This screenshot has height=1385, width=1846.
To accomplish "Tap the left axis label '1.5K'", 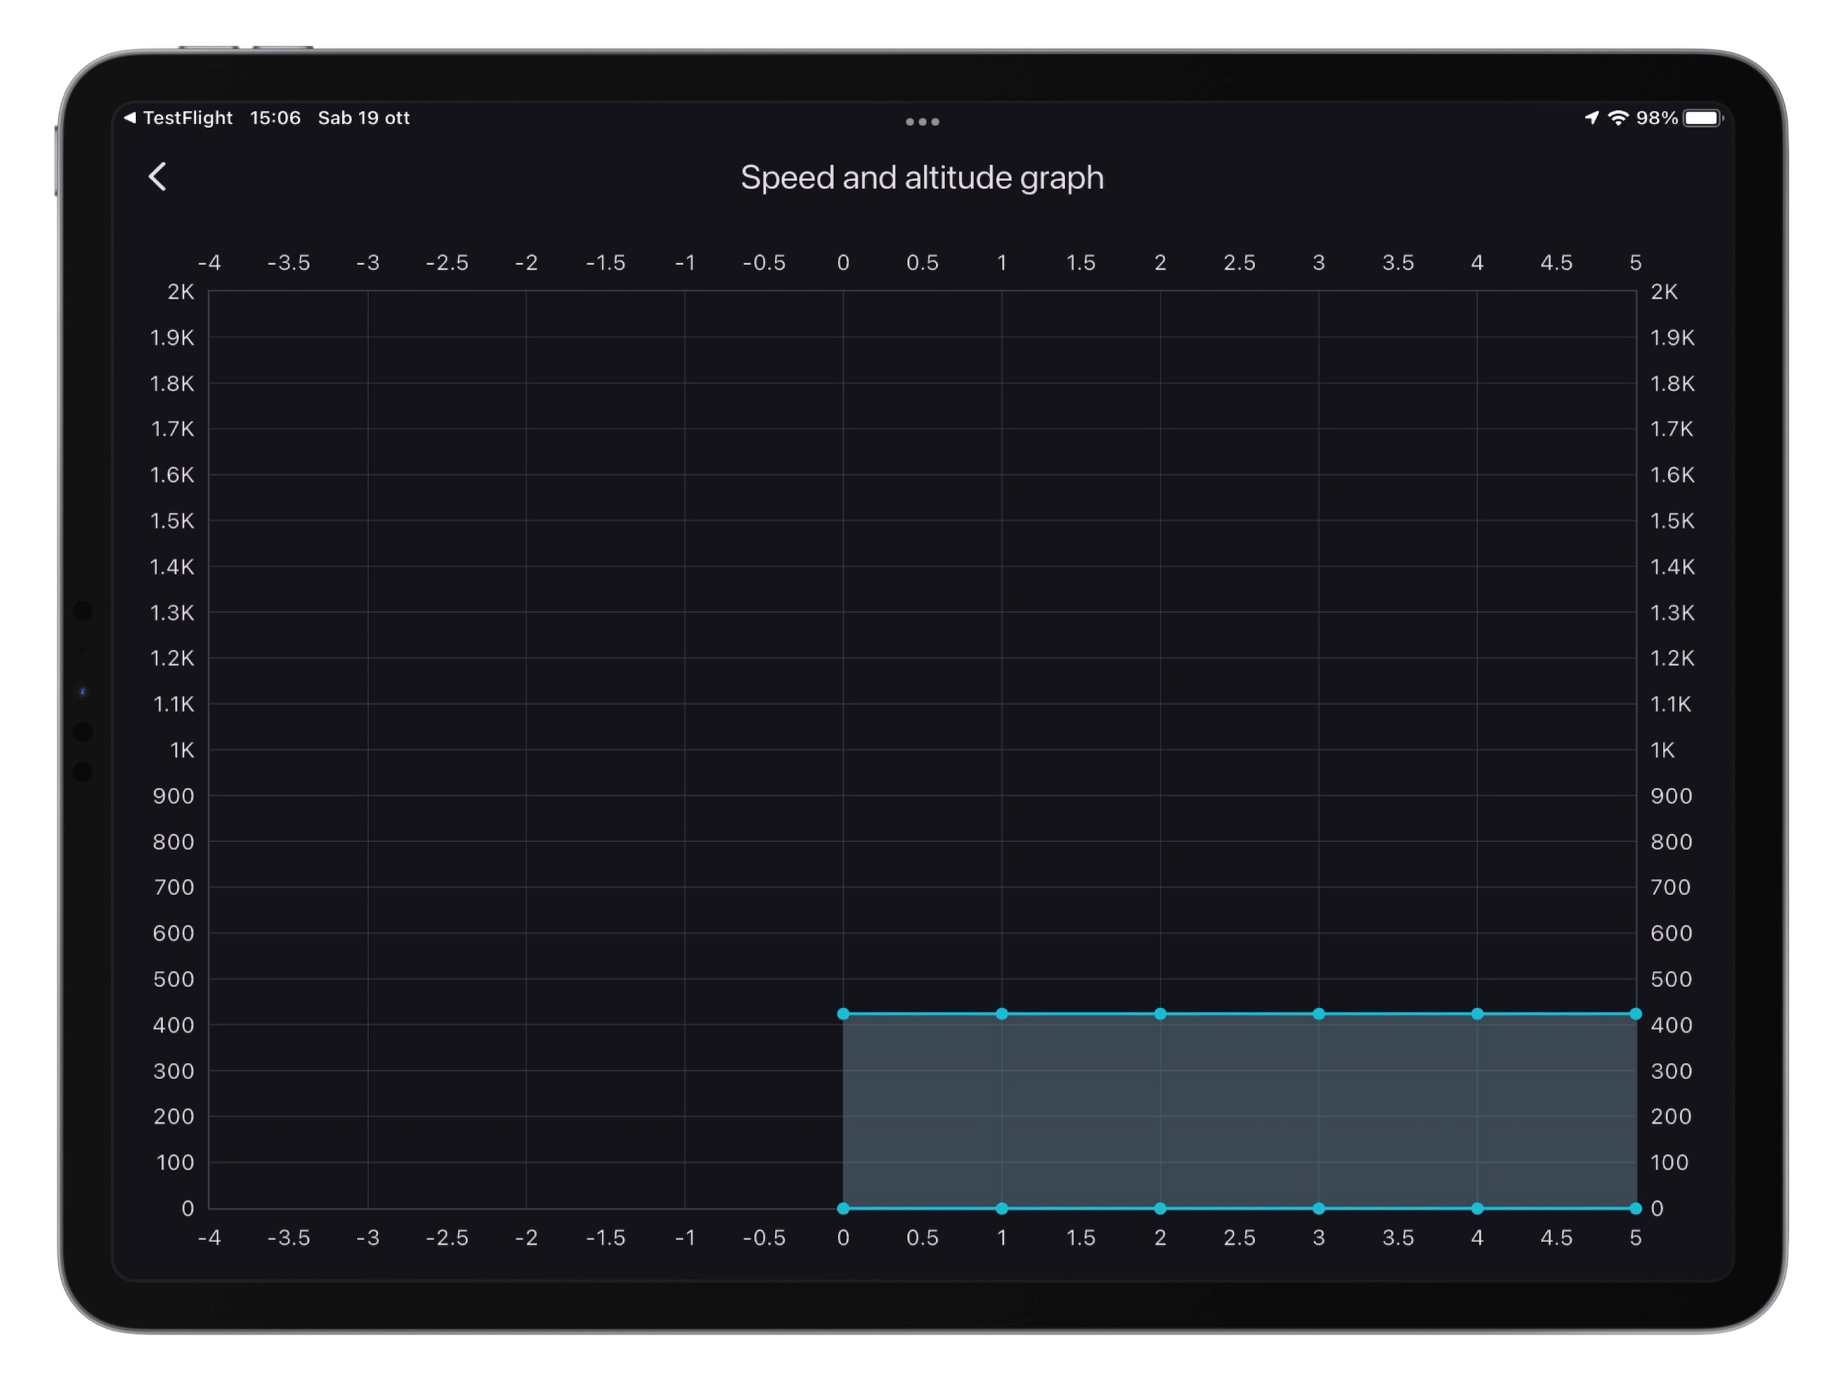I will 172,521.
